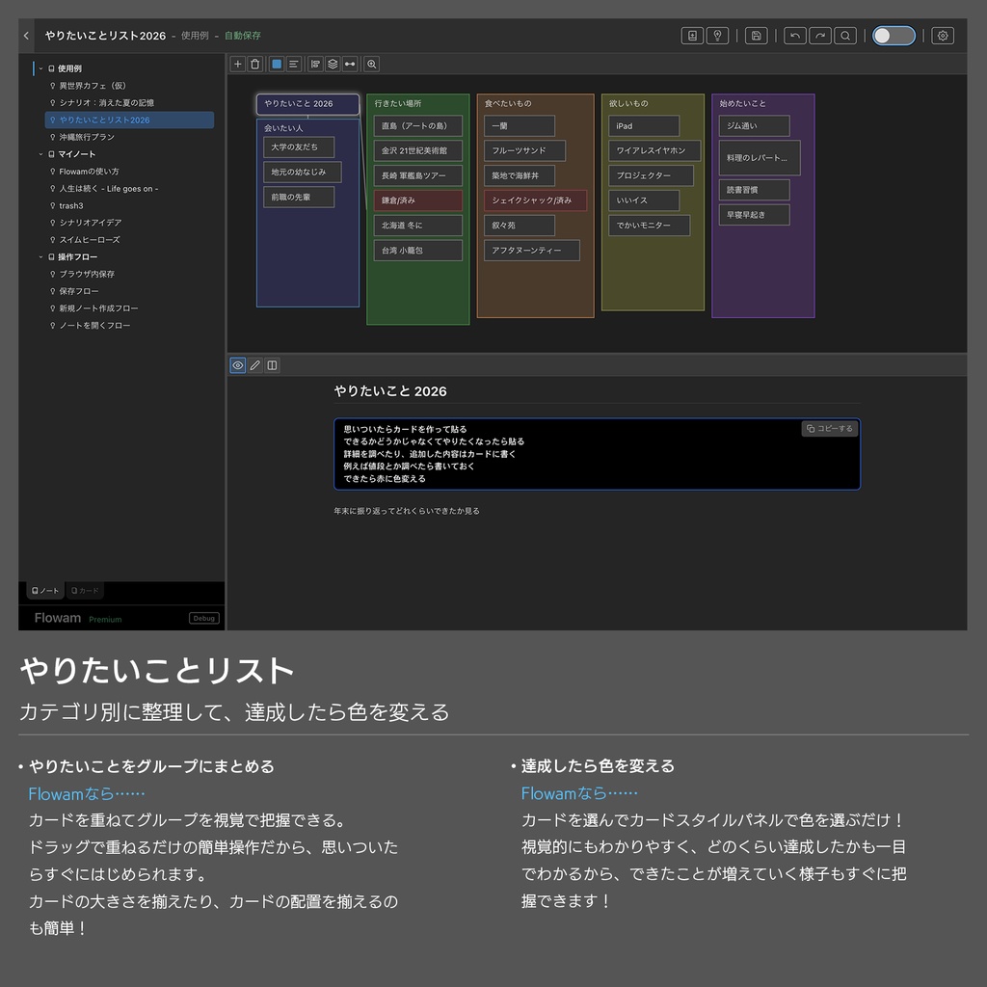987x987 pixels.
Task: Enable split view in the preview pane
Action: [272, 364]
